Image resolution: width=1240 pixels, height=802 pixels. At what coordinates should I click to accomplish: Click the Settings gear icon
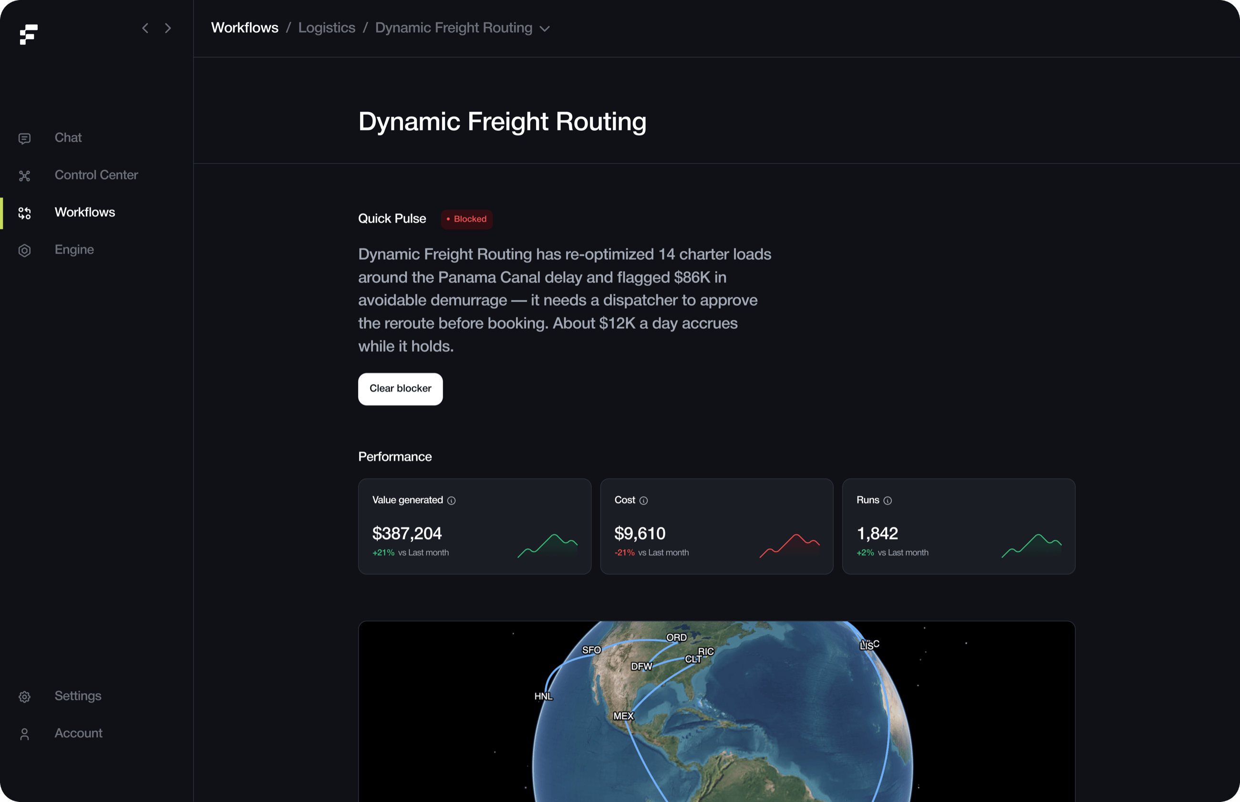click(24, 697)
